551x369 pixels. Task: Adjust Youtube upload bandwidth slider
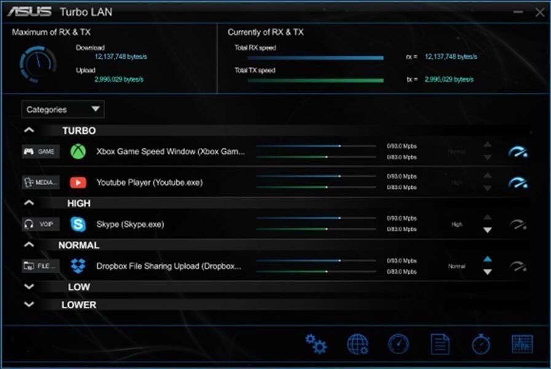point(316,187)
